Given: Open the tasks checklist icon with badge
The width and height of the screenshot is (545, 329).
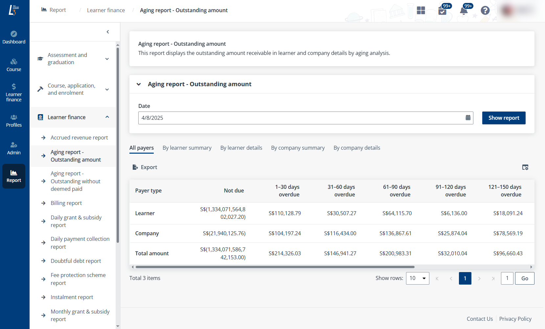Looking at the screenshot, I should [x=442, y=11].
